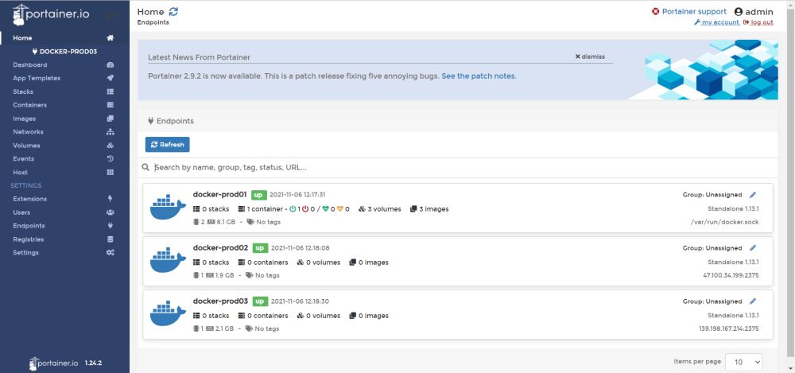Click the blue Refresh button

pyautogui.click(x=167, y=145)
